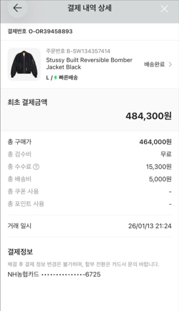
Task: Click the 총 배송비 5,000원 row
Action: pos(89,179)
